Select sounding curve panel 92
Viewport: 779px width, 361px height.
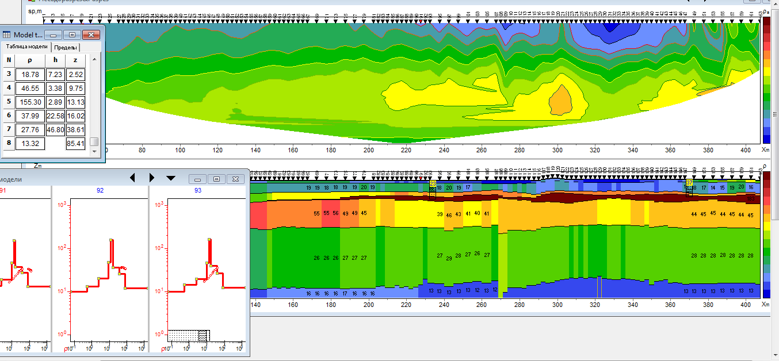(100, 269)
